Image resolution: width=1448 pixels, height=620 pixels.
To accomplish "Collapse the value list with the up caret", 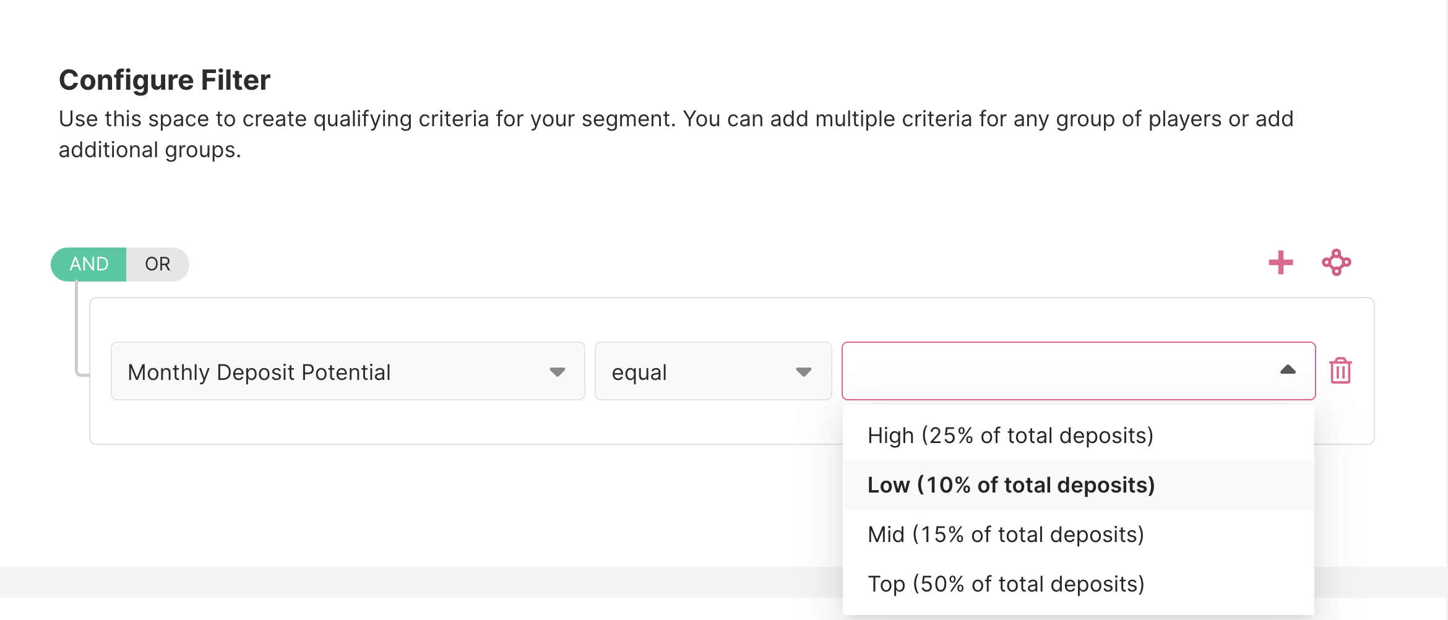I will tap(1287, 370).
